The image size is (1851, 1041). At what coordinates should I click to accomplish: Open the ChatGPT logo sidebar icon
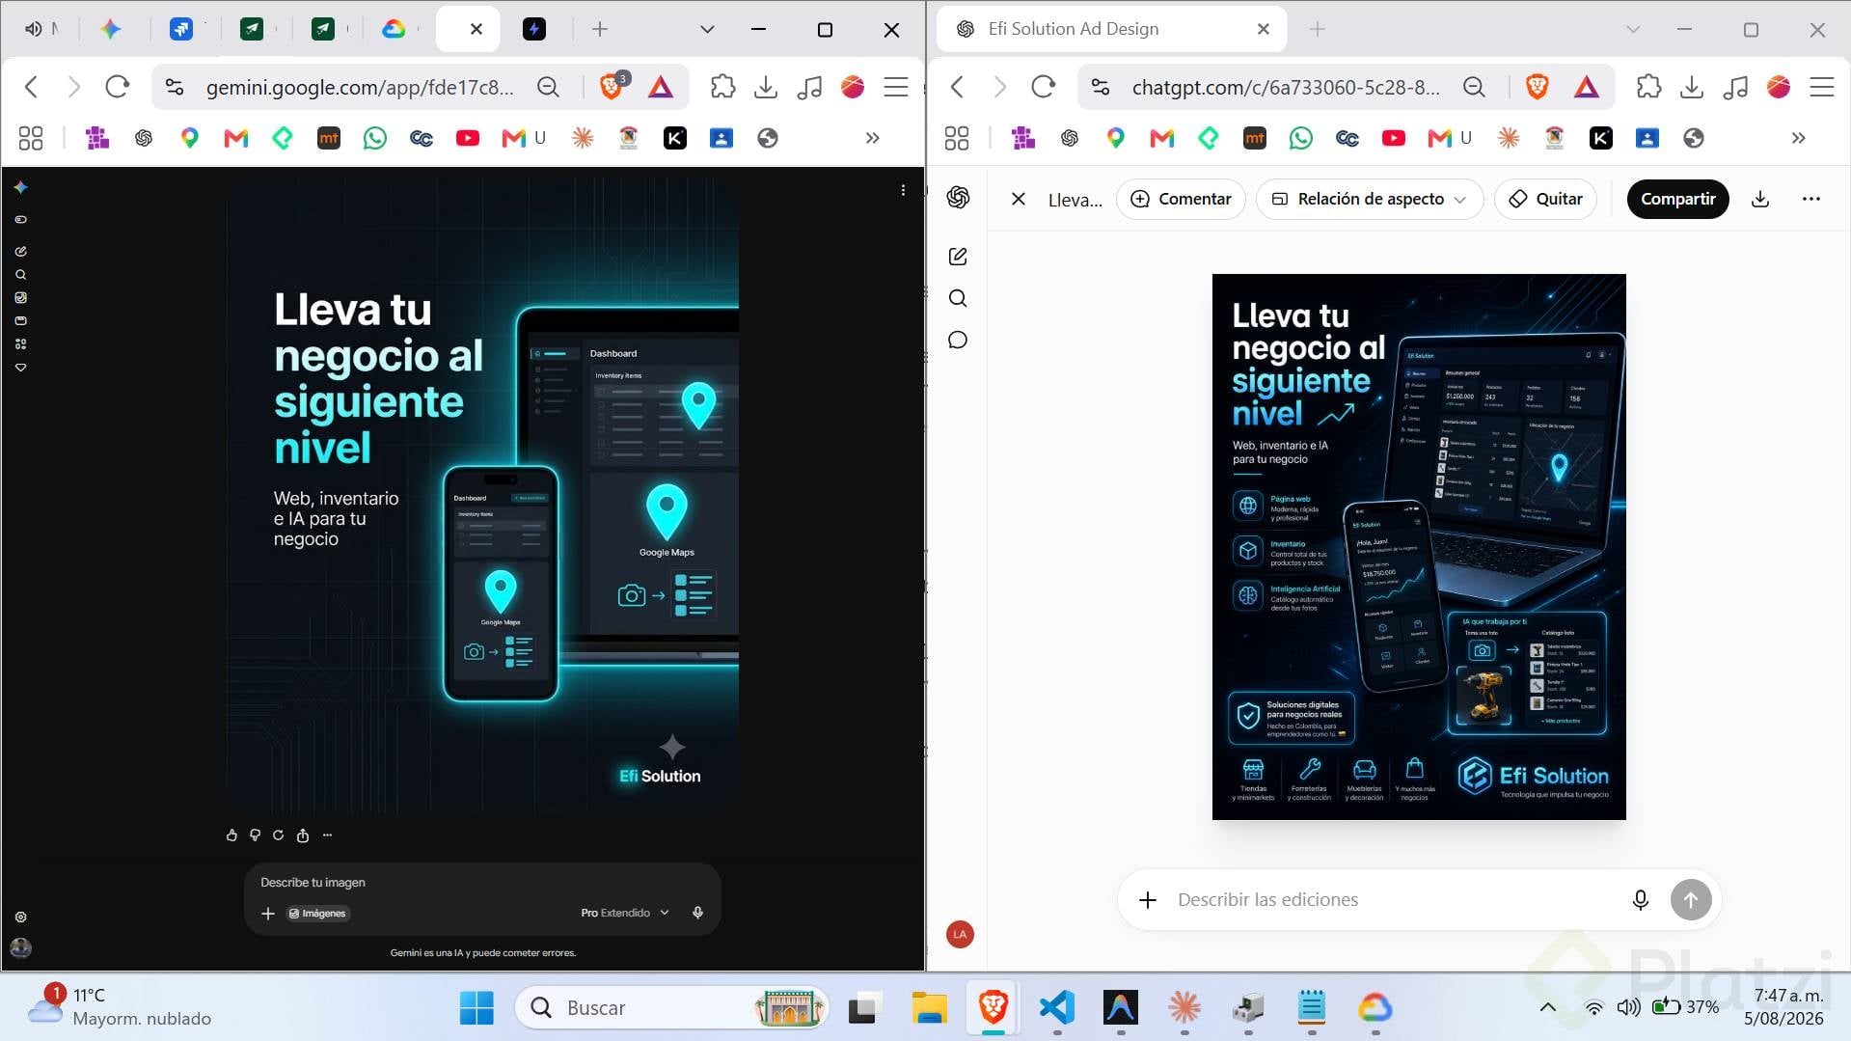pyautogui.click(x=958, y=198)
